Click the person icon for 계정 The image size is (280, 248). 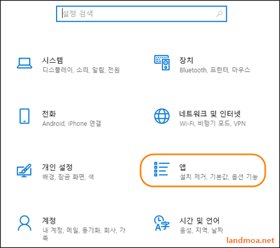pyautogui.click(x=25, y=223)
